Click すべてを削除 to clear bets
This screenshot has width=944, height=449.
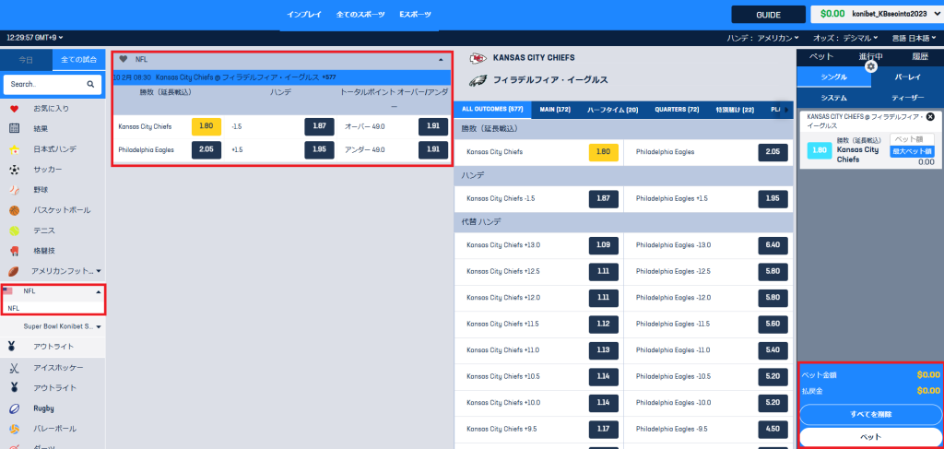pyautogui.click(x=870, y=415)
